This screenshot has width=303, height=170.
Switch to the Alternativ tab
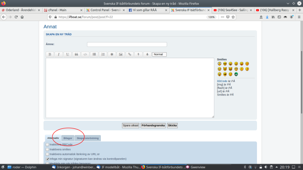pyautogui.click(x=53, y=138)
